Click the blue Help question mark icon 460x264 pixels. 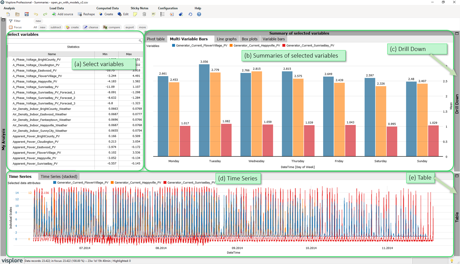[x=199, y=14]
